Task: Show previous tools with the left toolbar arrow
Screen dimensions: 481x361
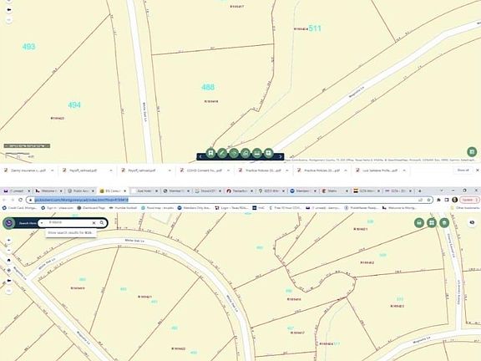Action: click(x=200, y=156)
